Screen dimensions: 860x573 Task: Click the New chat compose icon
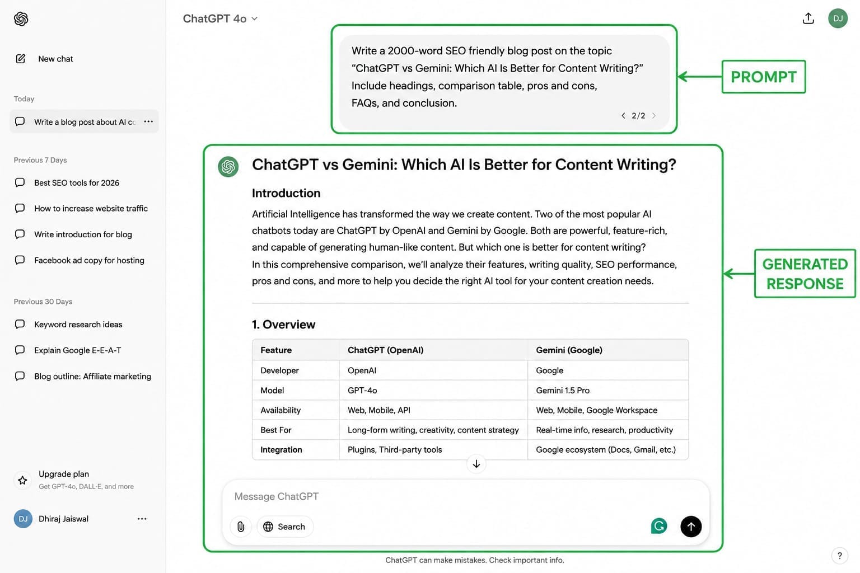pos(21,59)
